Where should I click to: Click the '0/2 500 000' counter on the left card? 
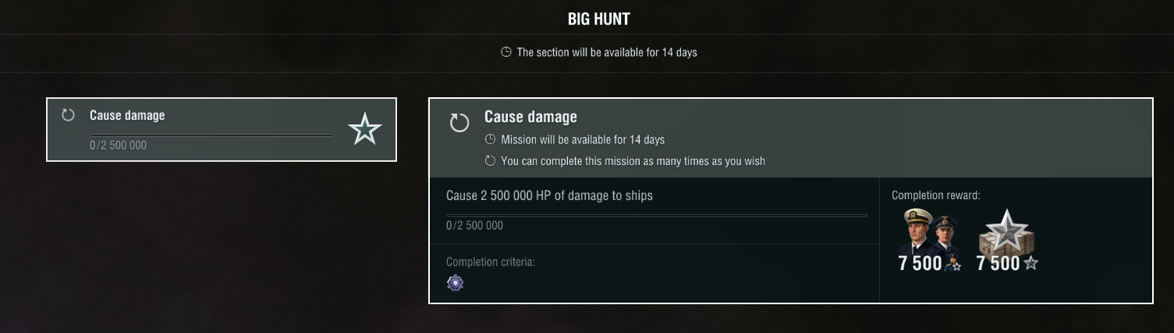(118, 145)
